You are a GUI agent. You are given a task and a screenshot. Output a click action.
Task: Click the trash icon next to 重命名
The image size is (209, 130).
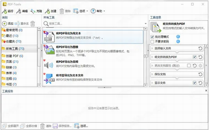click(x=33, y=24)
